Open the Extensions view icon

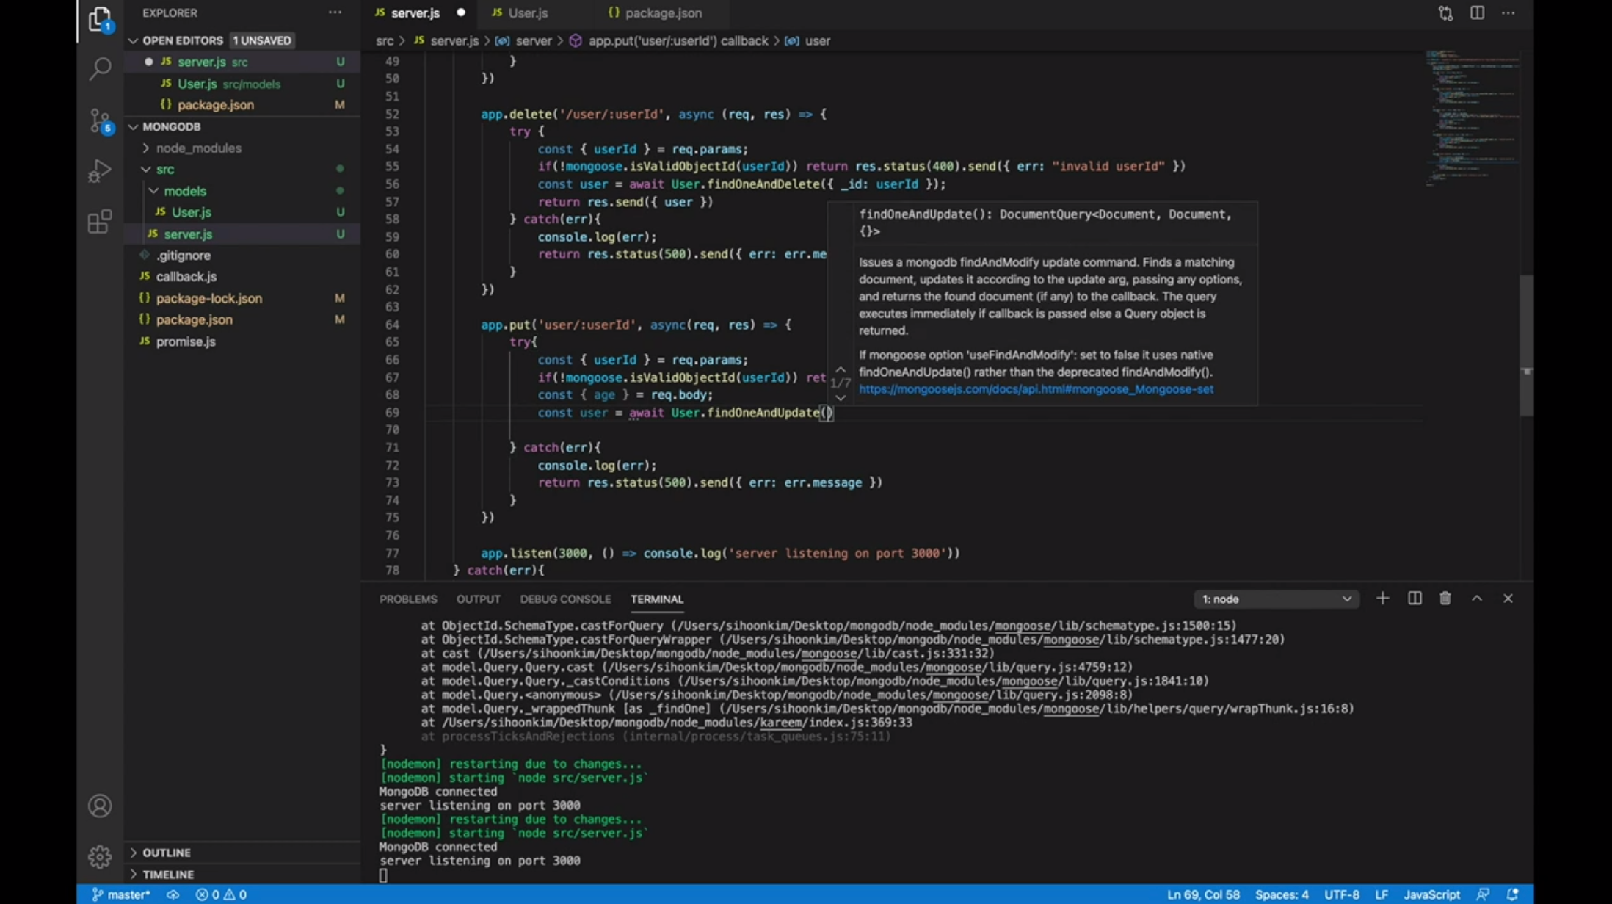[x=100, y=221]
